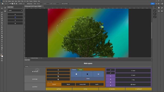Click the black square channel button
Viewport: 164px width, 92px height.
tap(87, 74)
